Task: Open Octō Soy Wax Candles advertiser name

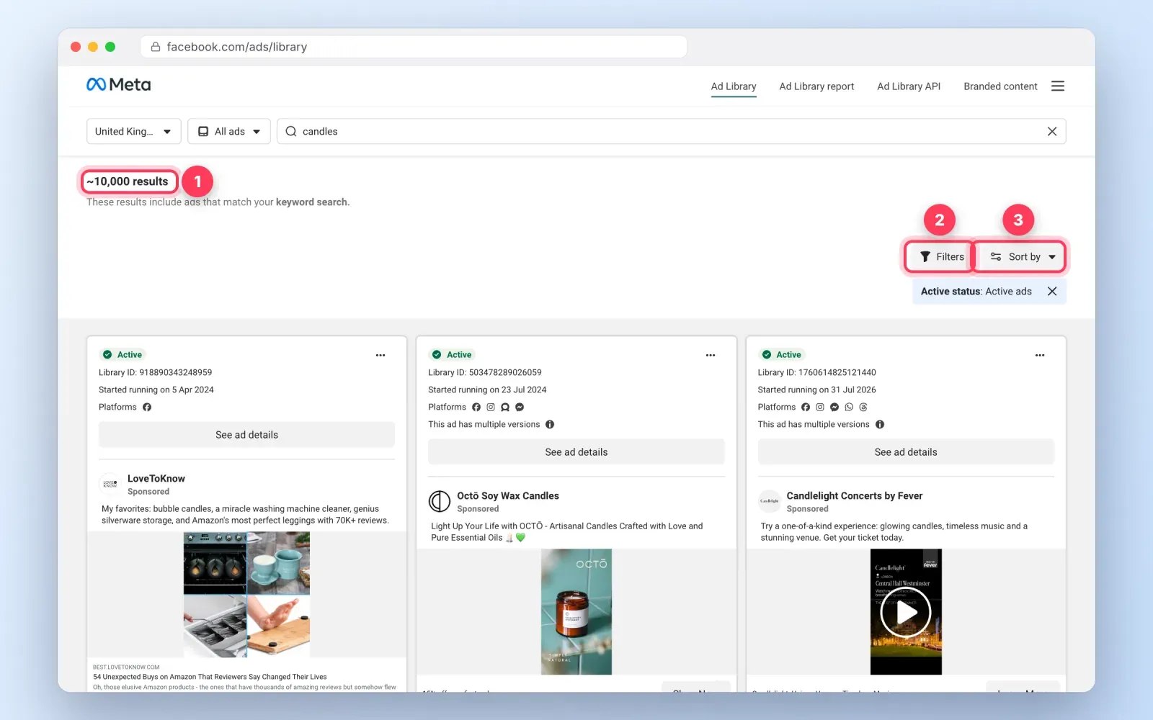Action: [508, 495]
